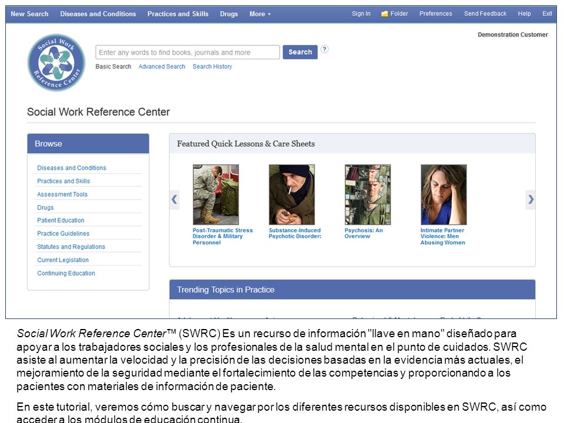Image resolution: width=564 pixels, height=423 pixels.
Task: Click the Demonstration Customer label
Action: click(512, 35)
